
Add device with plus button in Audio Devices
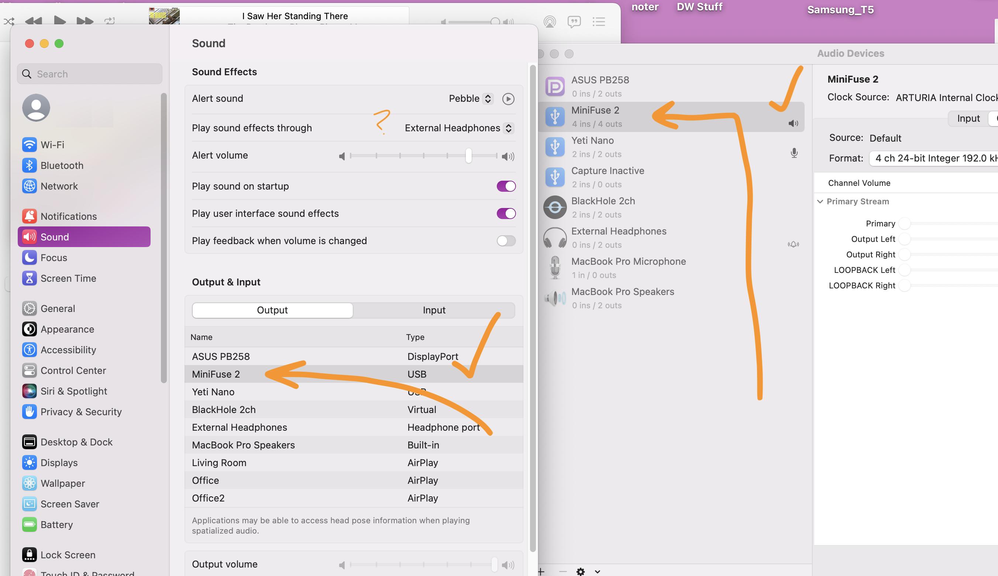[541, 571]
